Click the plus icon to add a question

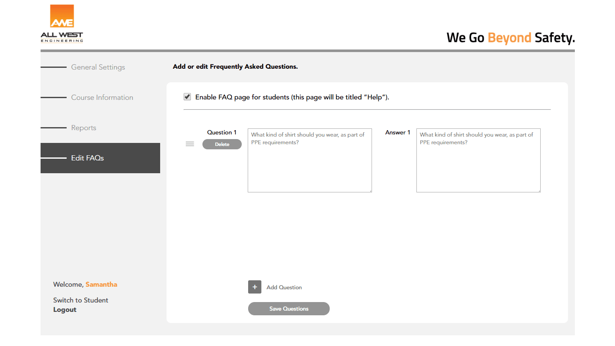[255, 287]
